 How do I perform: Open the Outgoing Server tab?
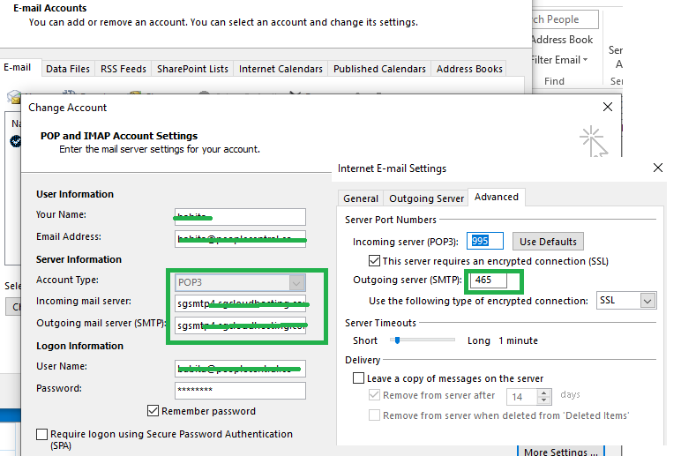coord(426,198)
